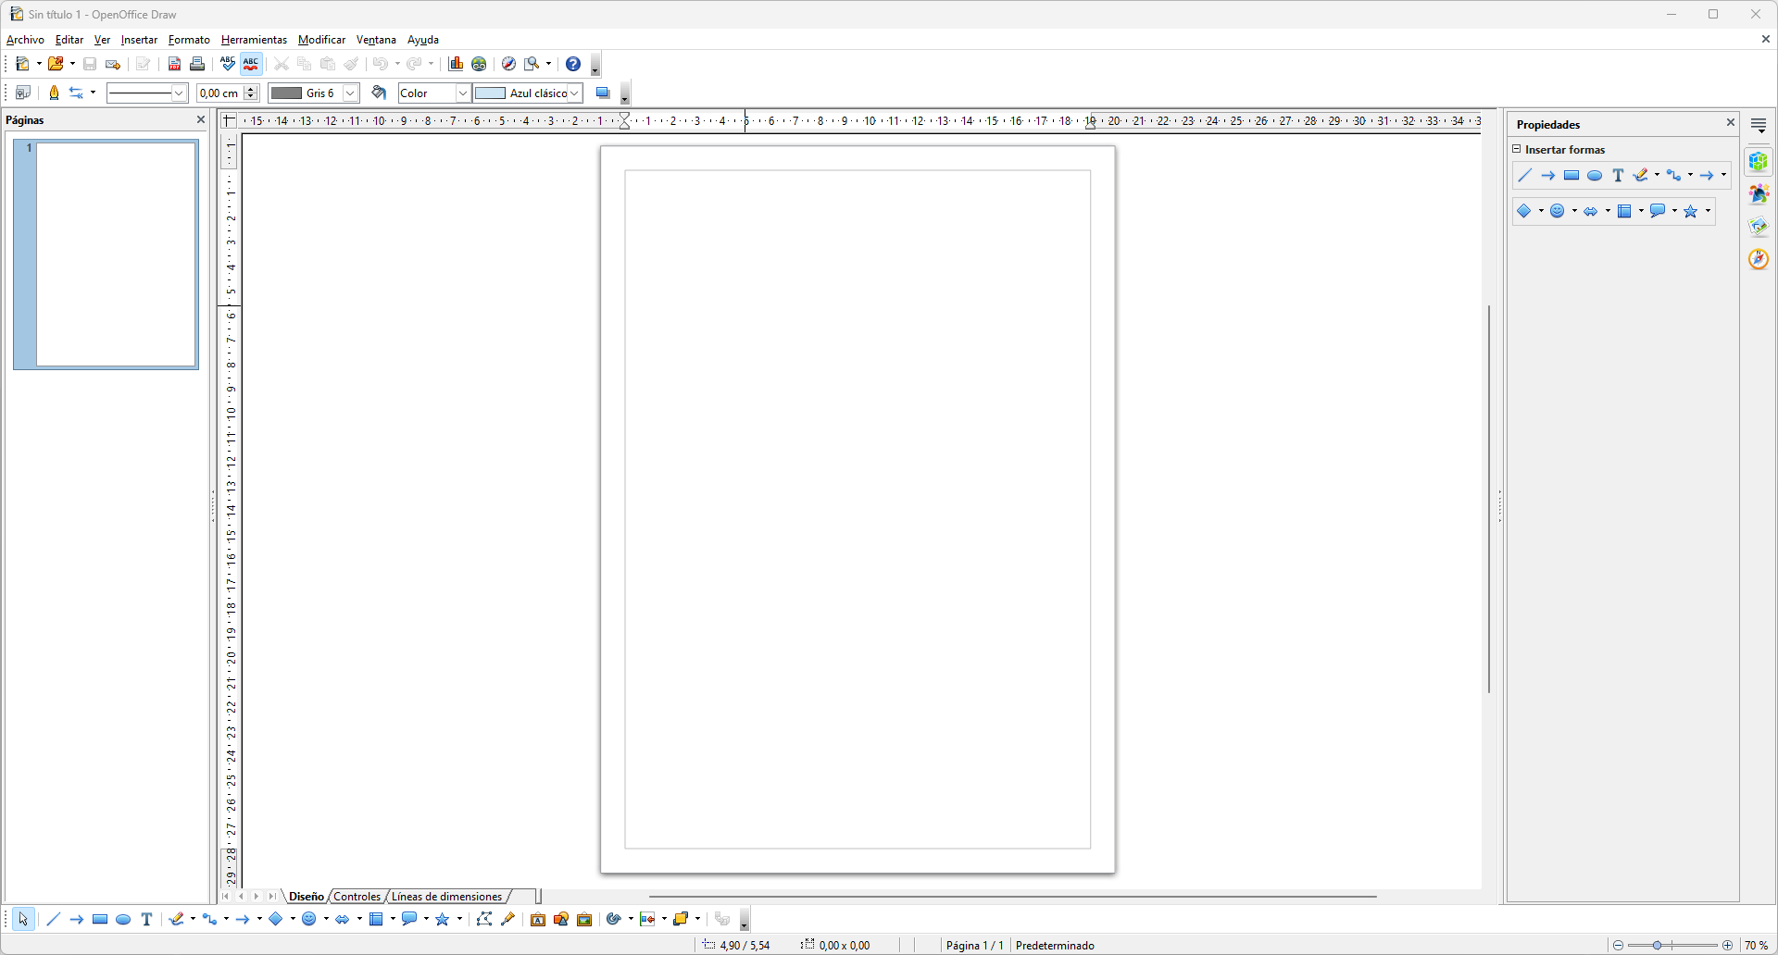Open the Formato menu
This screenshot has width=1778, height=955.
tap(189, 40)
